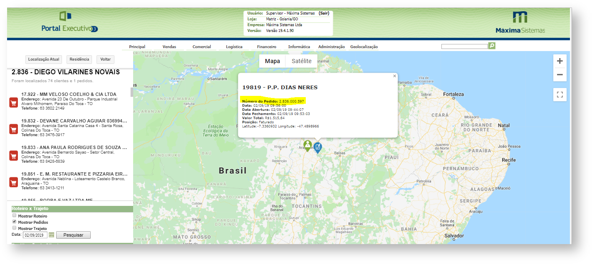Click the Pesquisar button
592x264 pixels.
coord(73,235)
